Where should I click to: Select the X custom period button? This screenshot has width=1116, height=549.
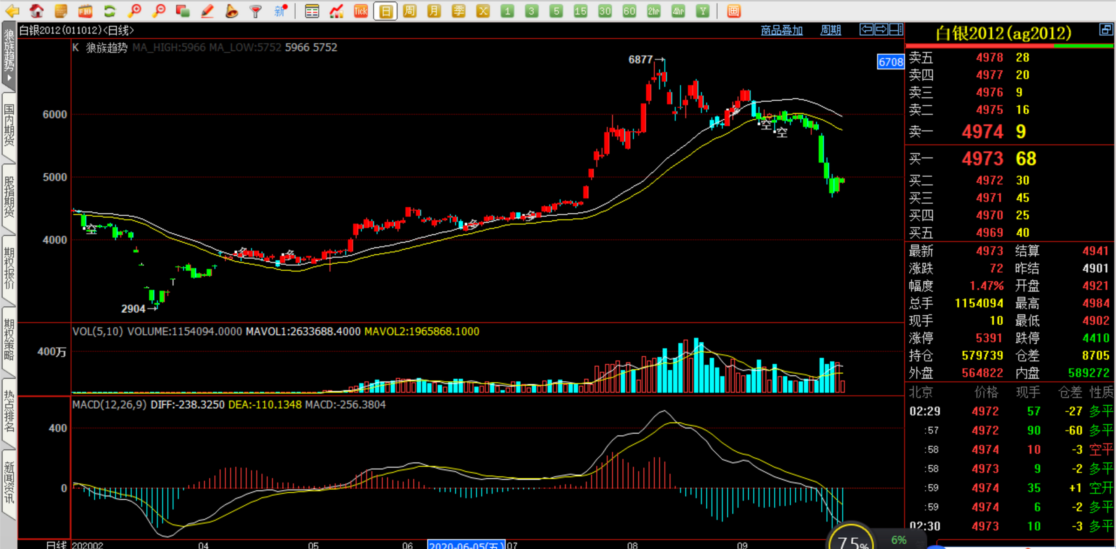pyautogui.click(x=483, y=11)
